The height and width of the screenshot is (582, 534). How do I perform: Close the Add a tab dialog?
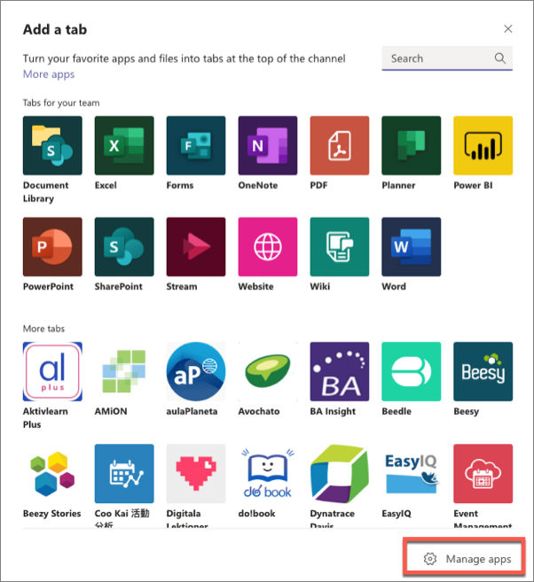coord(508,29)
